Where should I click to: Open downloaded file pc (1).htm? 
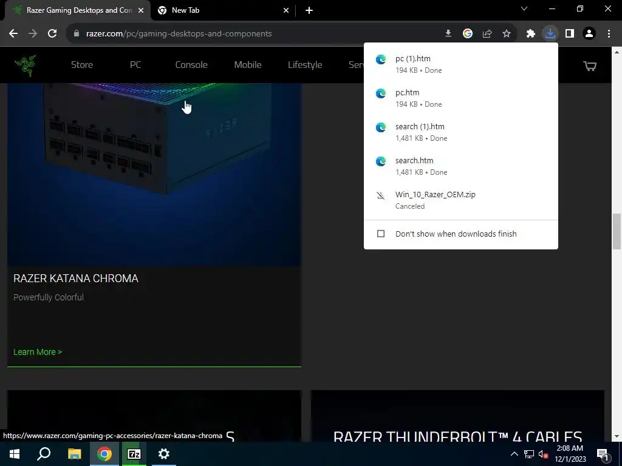pyautogui.click(x=461, y=64)
